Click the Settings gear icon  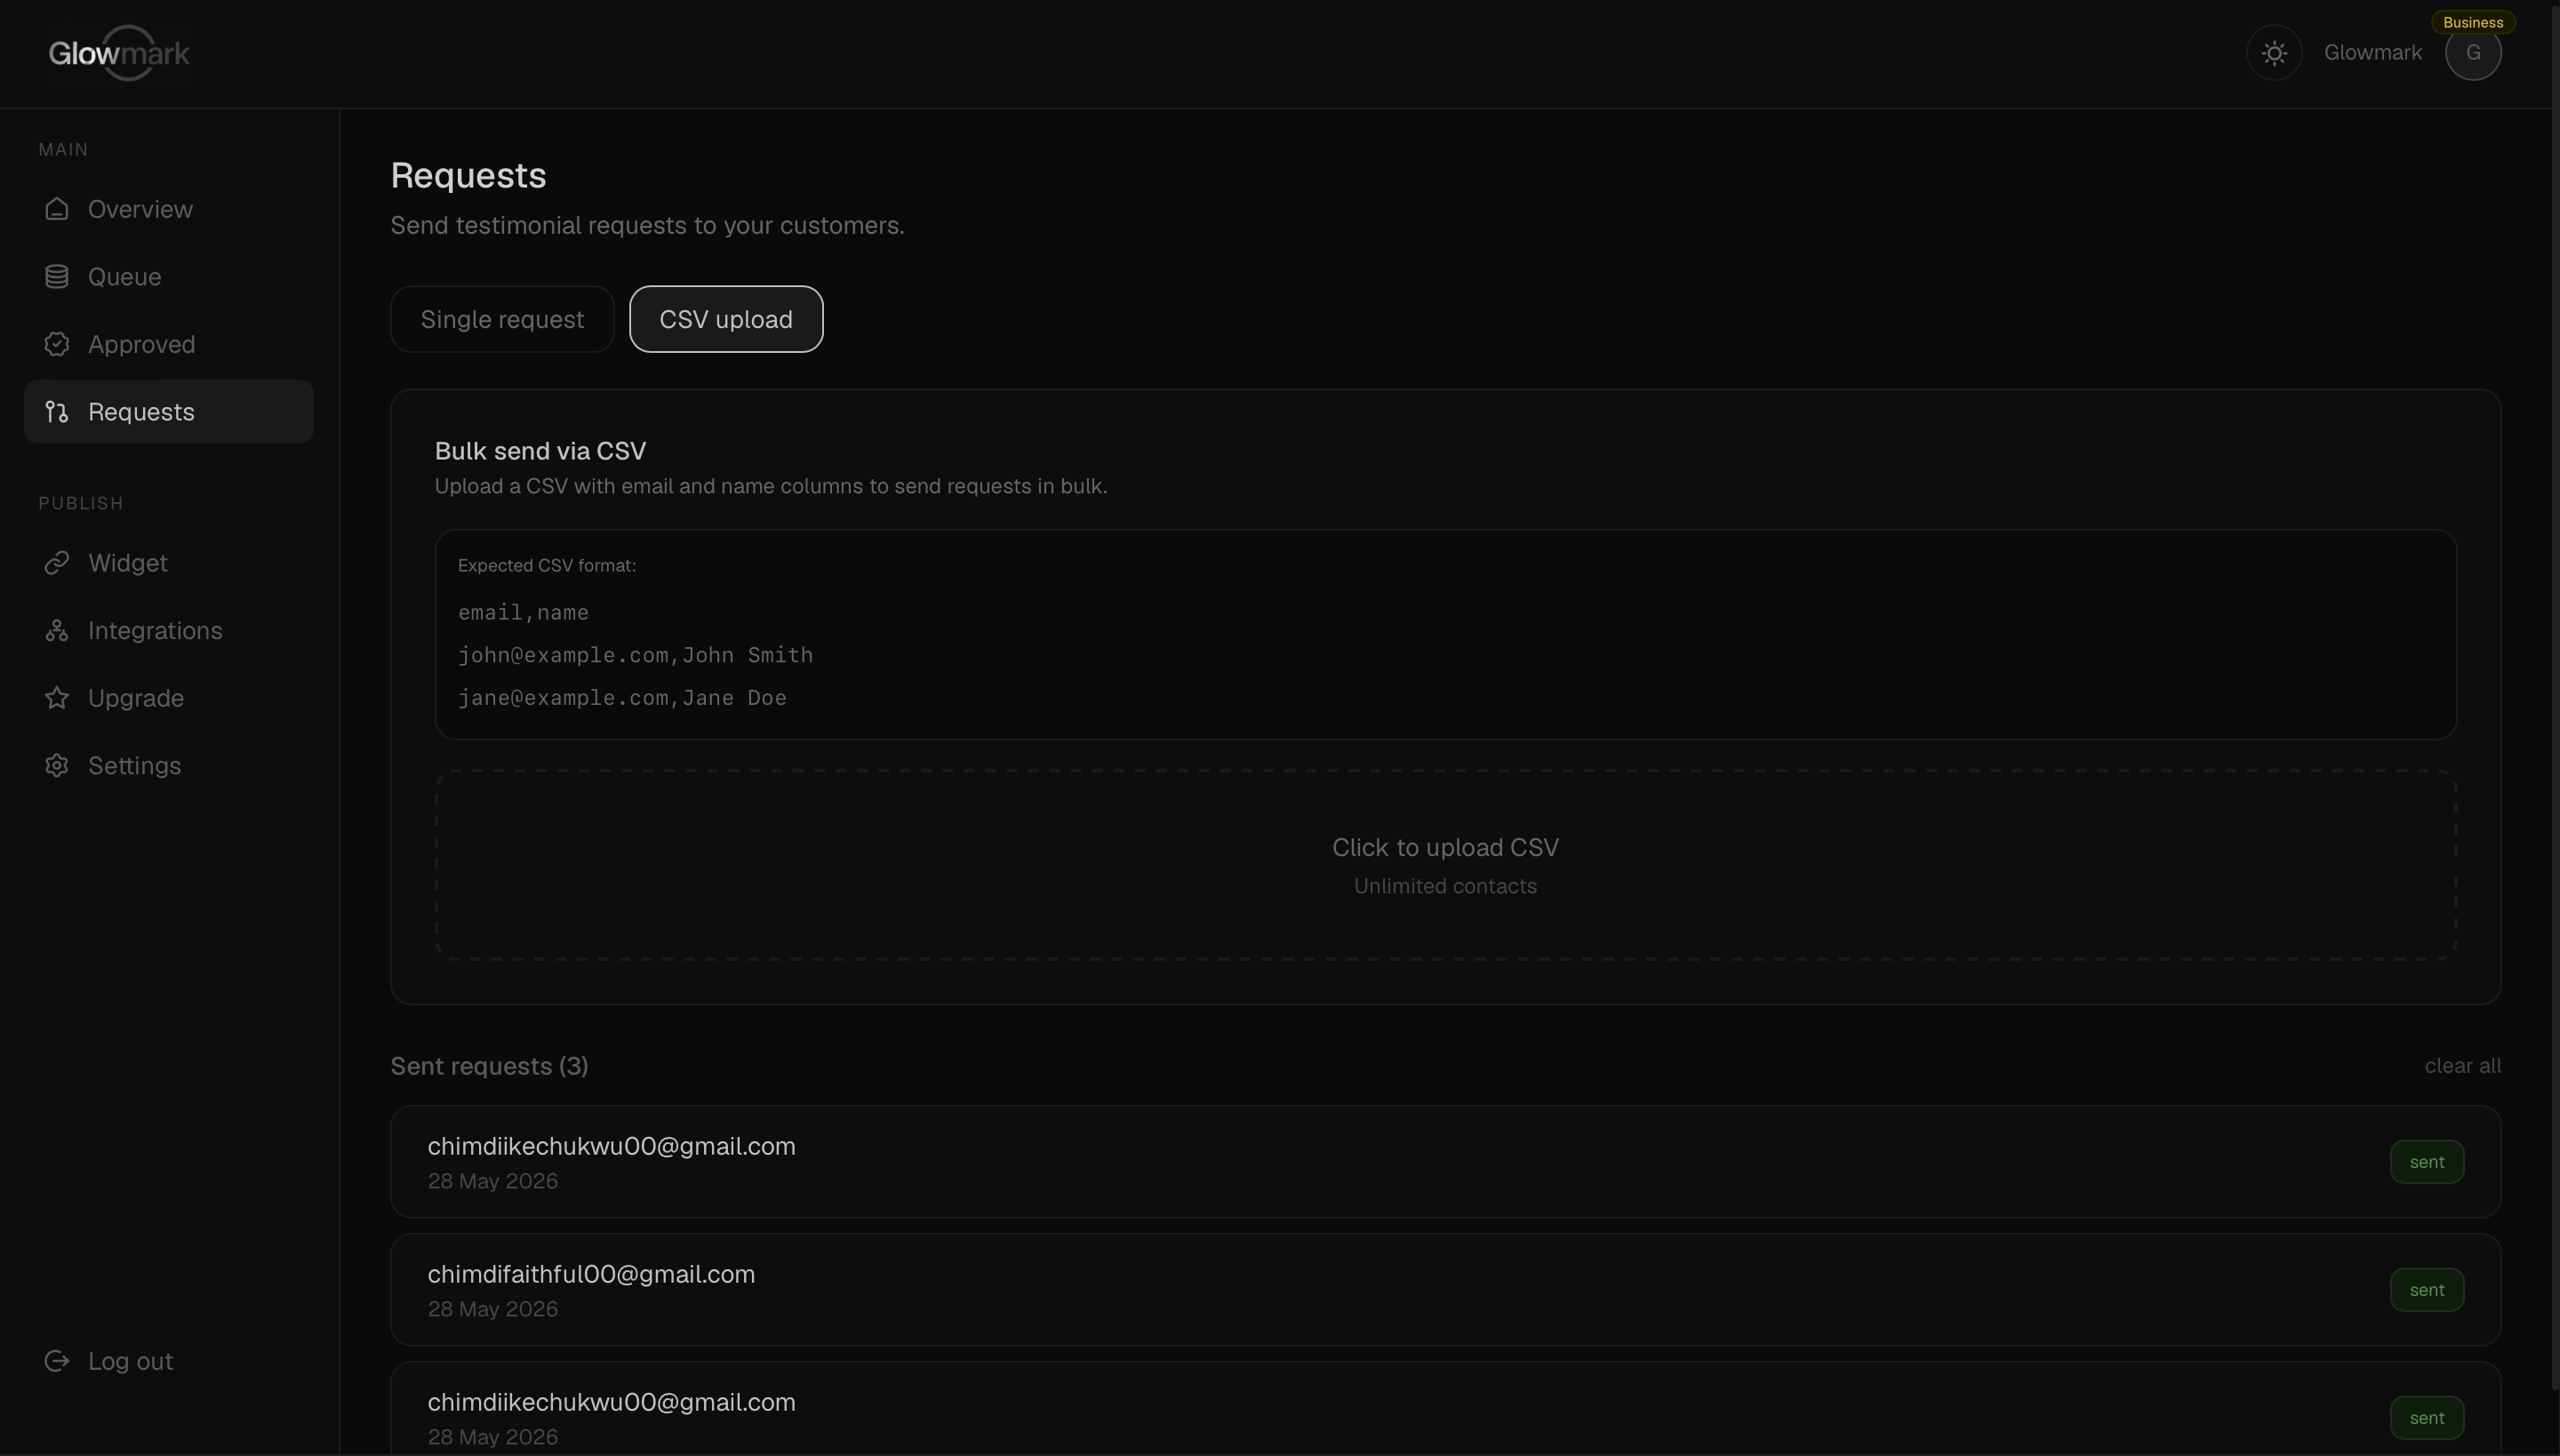57,766
